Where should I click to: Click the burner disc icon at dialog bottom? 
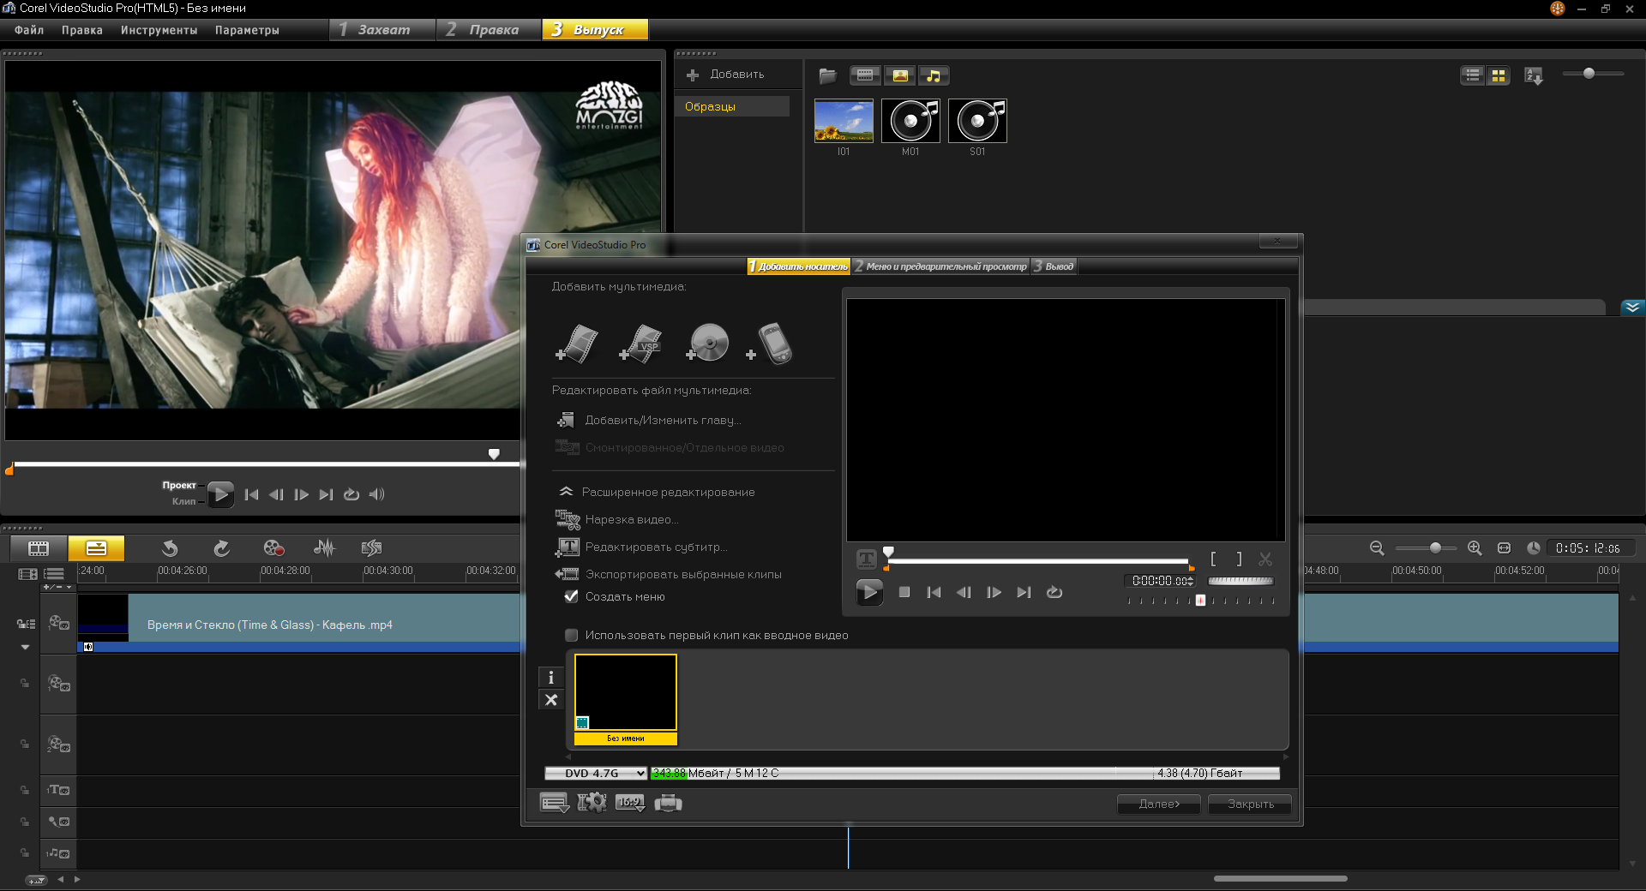[668, 803]
